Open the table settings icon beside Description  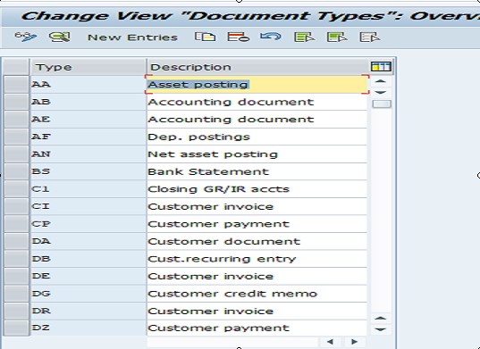(x=381, y=66)
